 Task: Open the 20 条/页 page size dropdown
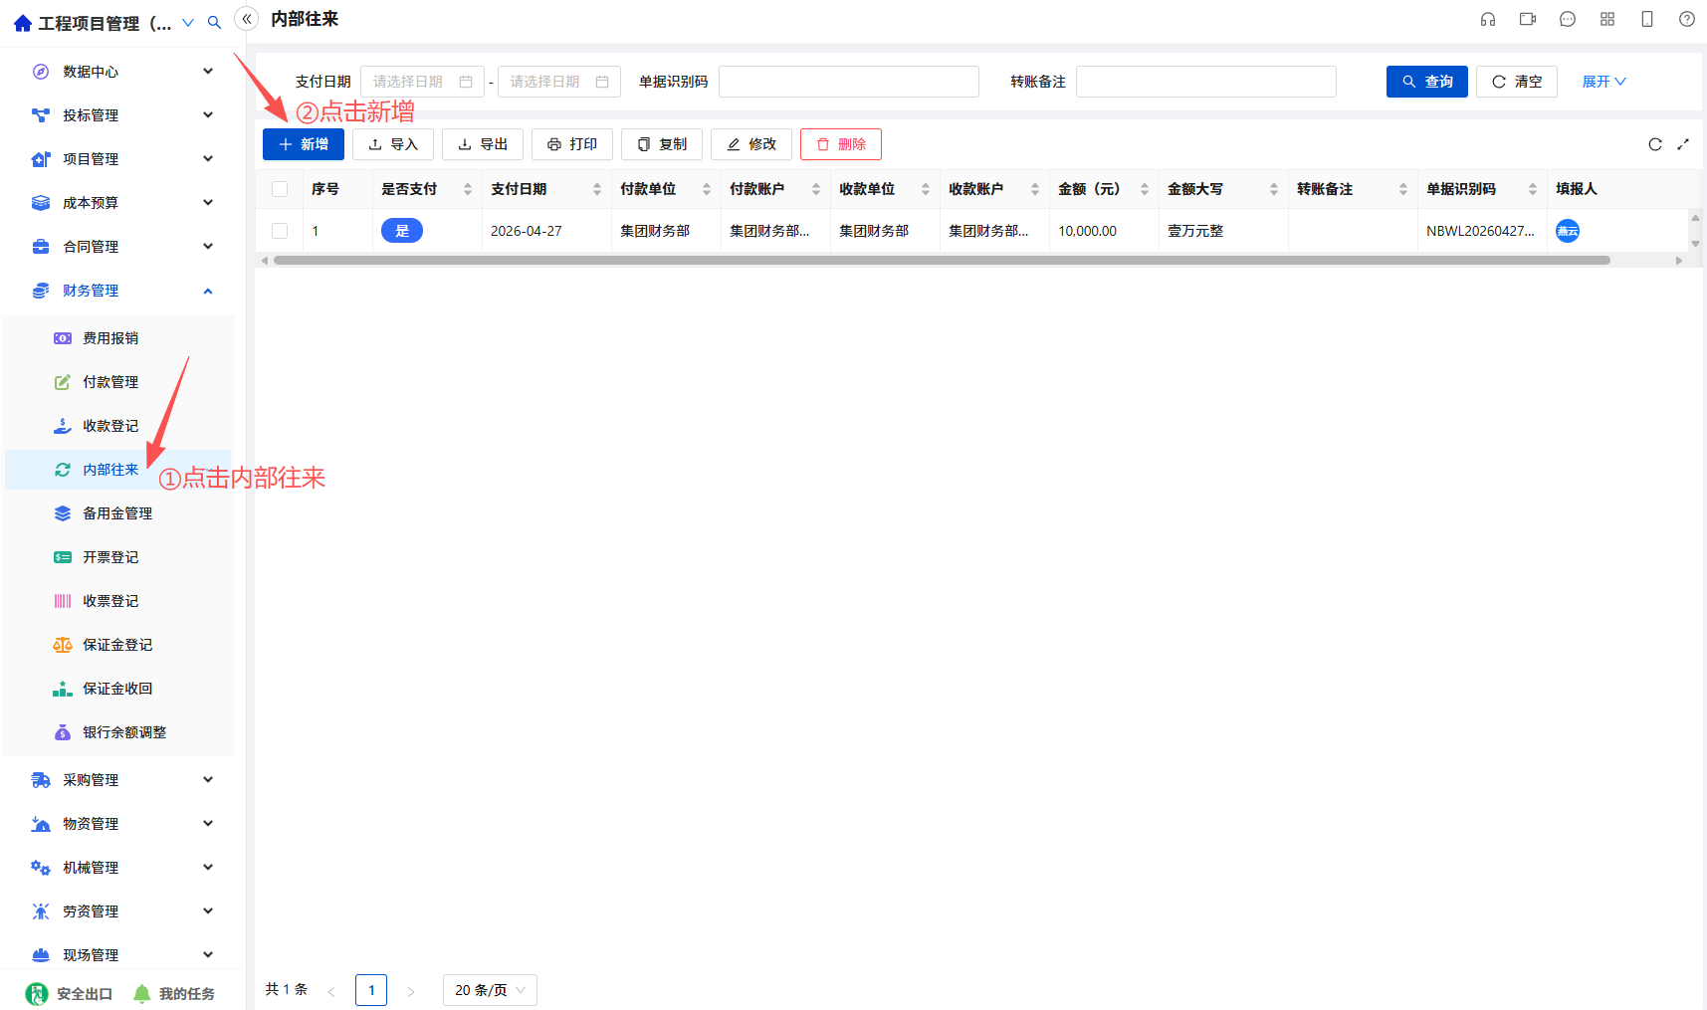click(x=490, y=990)
